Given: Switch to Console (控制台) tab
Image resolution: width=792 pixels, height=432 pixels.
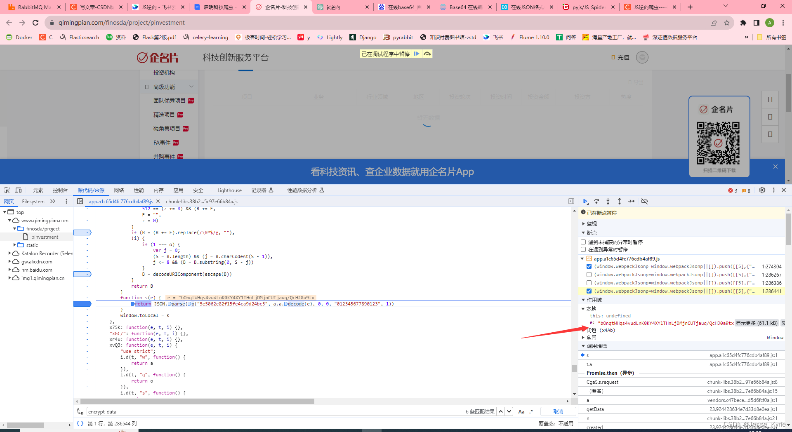Looking at the screenshot, I should [x=60, y=190].
